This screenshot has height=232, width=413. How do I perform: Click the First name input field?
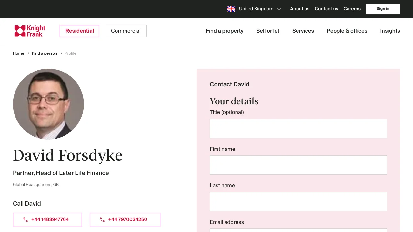[x=298, y=165]
